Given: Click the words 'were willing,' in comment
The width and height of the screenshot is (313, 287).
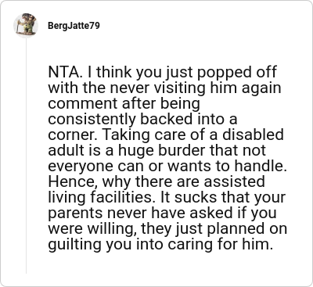Looking at the screenshot, I should 93,229.
